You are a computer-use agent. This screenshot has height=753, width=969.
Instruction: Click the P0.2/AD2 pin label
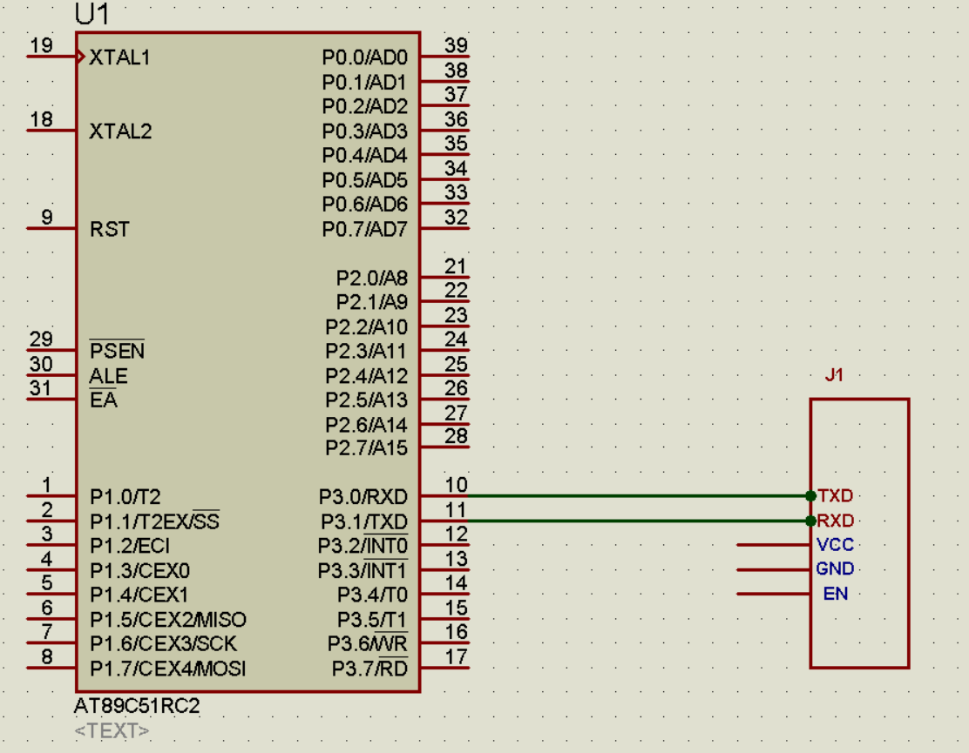(364, 106)
